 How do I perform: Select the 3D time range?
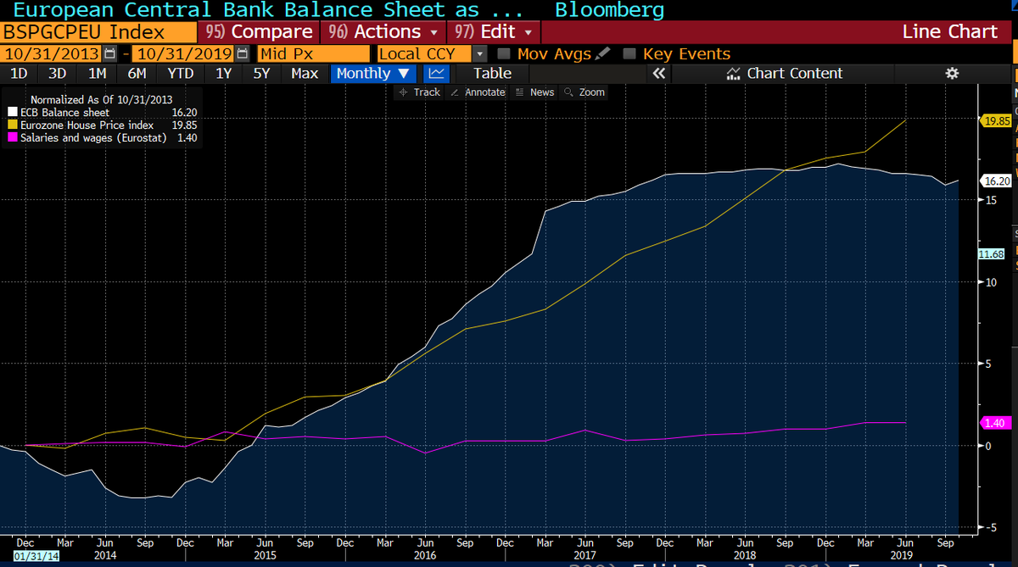pyautogui.click(x=57, y=74)
